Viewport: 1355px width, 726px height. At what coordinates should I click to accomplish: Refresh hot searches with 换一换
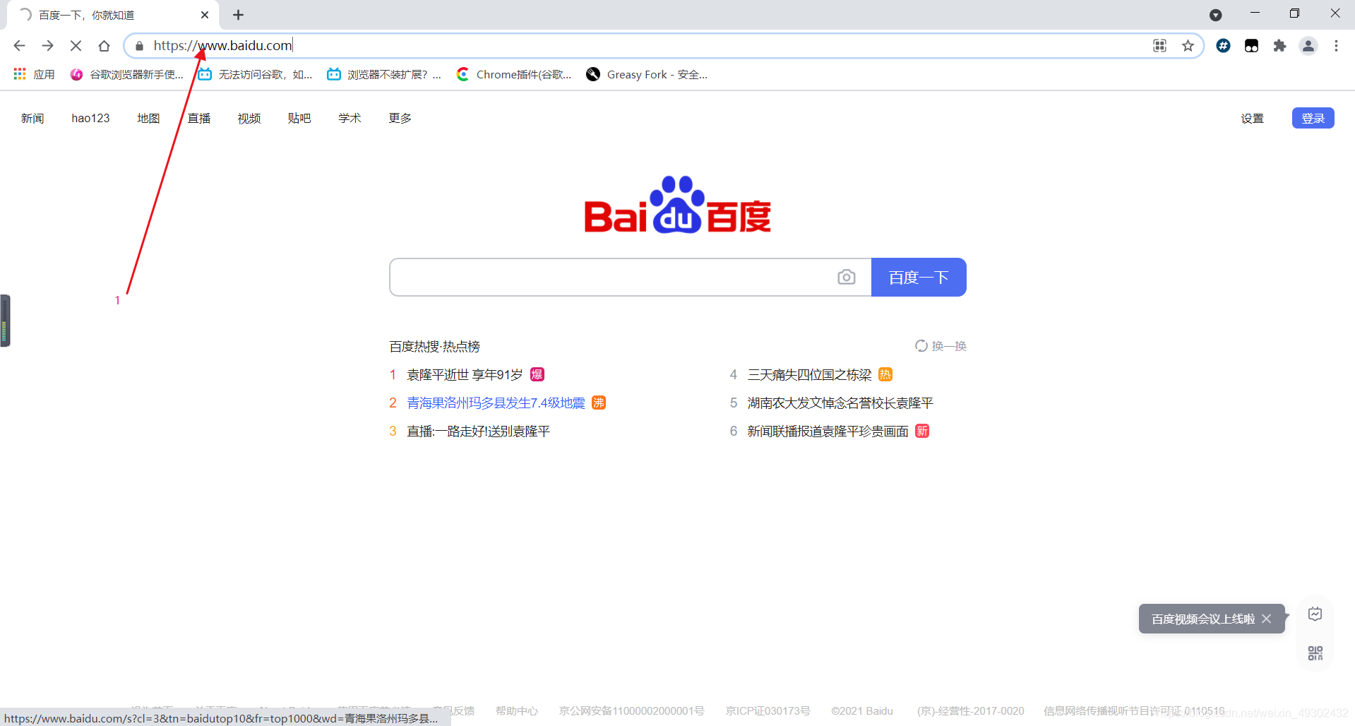941,346
